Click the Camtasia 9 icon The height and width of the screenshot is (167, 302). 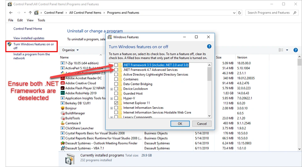62,123
